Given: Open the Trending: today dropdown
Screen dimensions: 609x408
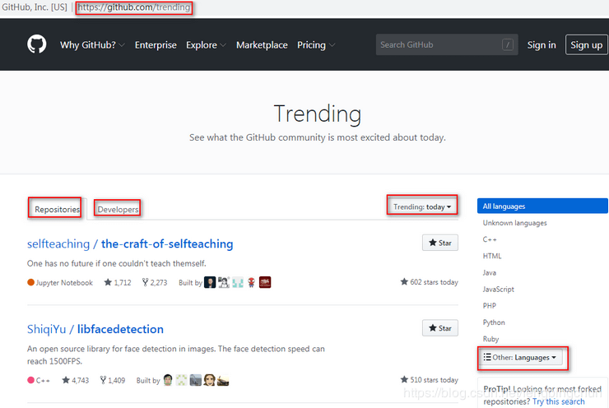Looking at the screenshot, I should click(422, 207).
